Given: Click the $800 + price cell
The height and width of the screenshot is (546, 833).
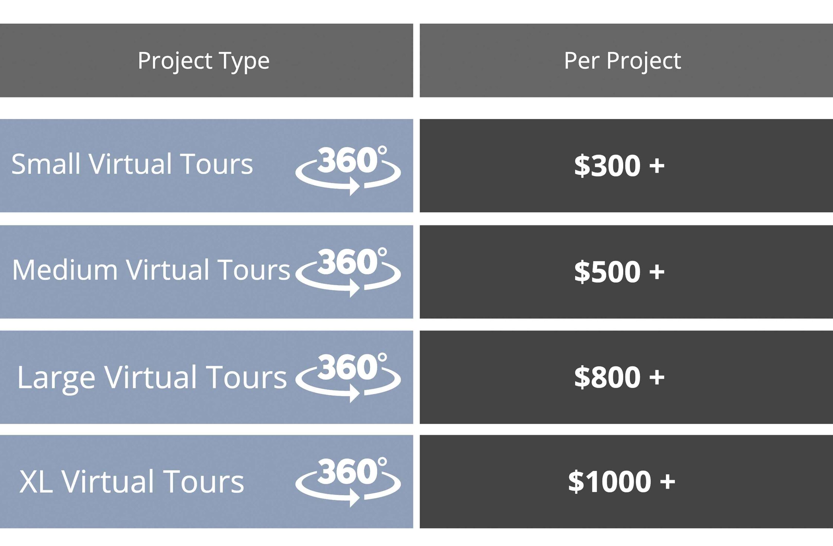Looking at the screenshot, I should (x=626, y=377).
